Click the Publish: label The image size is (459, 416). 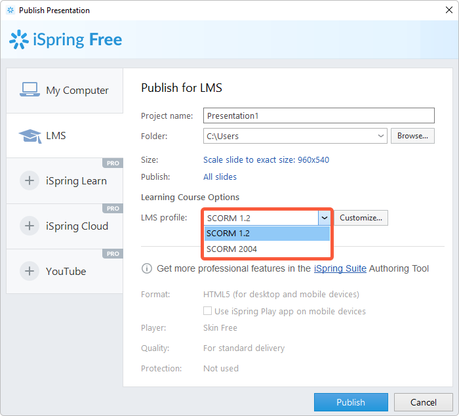[155, 177]
